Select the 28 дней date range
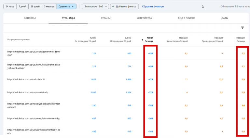 click(x=35, y=6)
